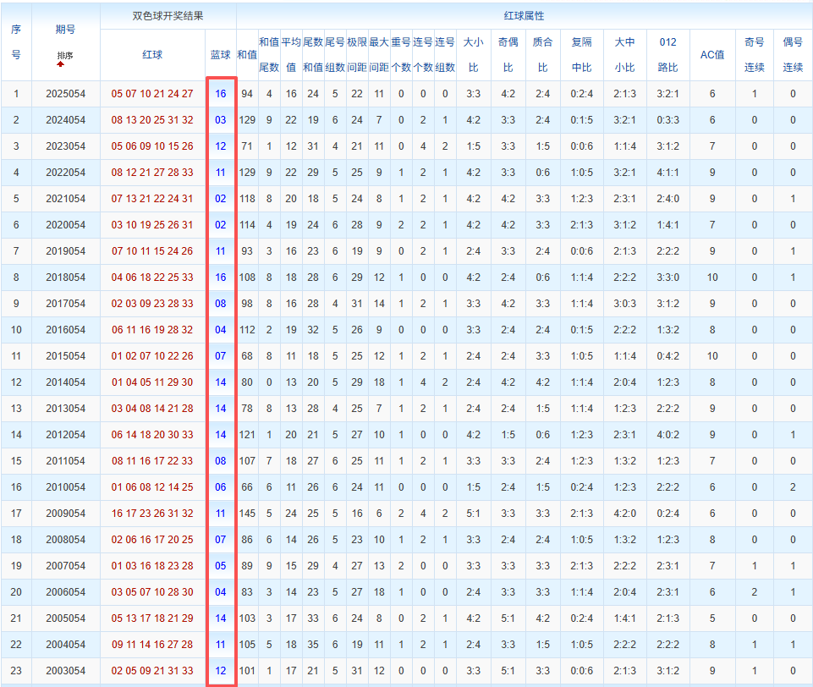Select the 红球属性 header group
This screenshot has width=813, height=687.
(x=525, y=16)
